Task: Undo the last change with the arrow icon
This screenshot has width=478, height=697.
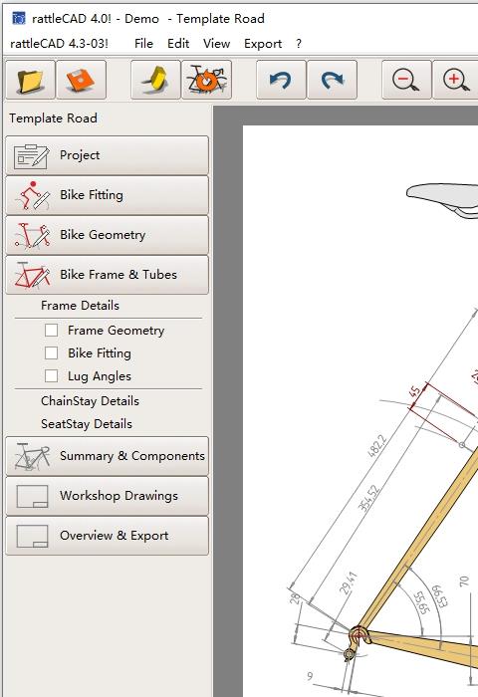Action: 281,80
